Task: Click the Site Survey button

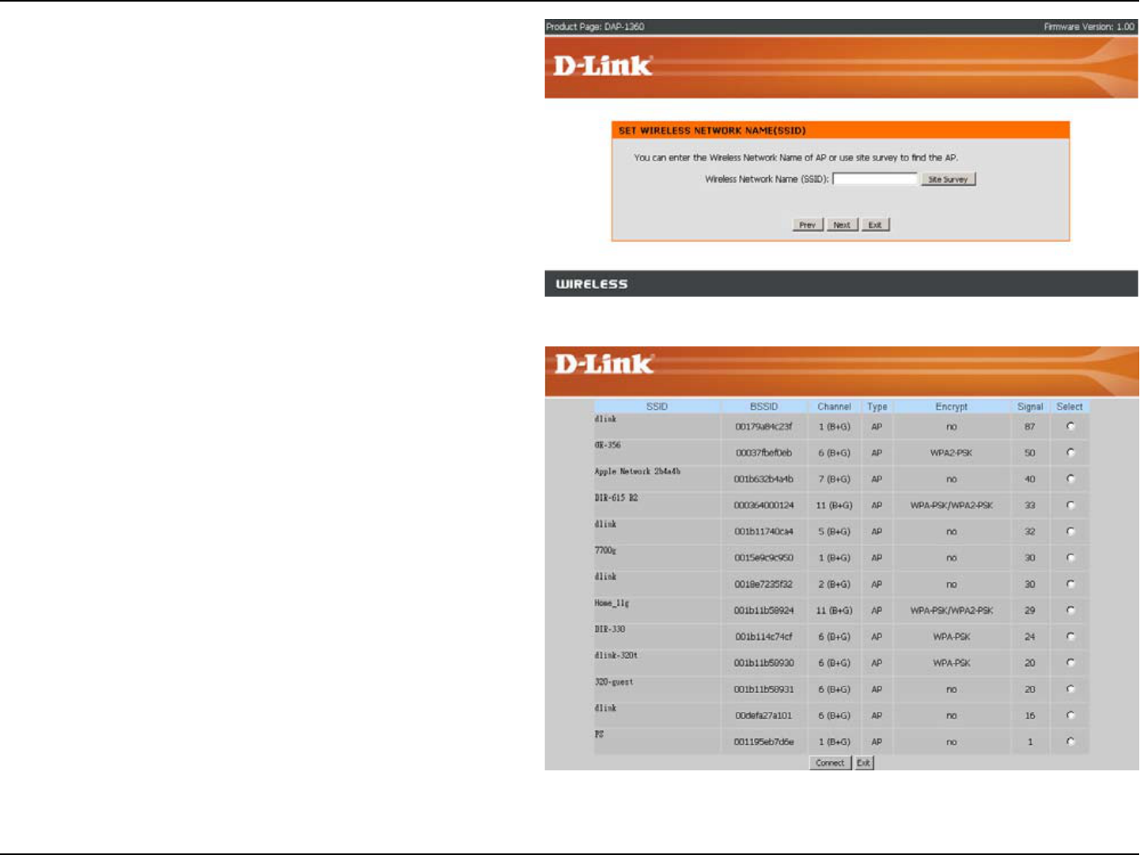Action: pos(948,180)
